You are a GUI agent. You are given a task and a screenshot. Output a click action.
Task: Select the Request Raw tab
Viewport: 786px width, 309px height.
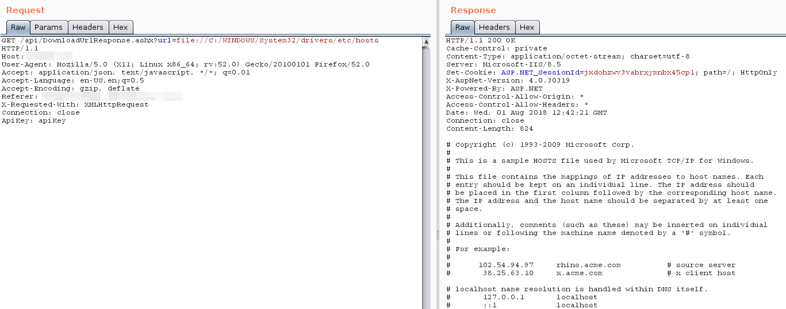tap(18, 27)
